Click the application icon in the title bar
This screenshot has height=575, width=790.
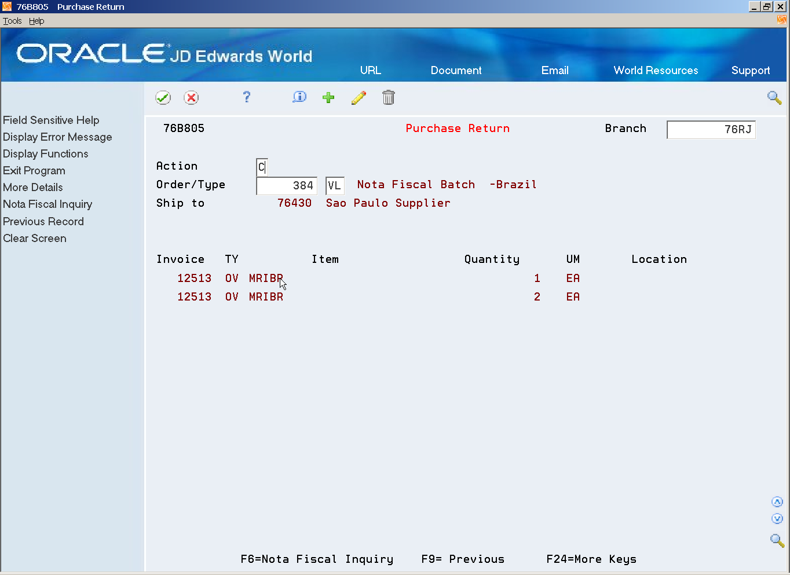[x=7, y=6]
